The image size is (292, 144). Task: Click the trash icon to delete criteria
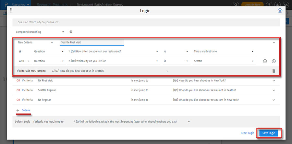pyautogui.click(x=274, y=71)
